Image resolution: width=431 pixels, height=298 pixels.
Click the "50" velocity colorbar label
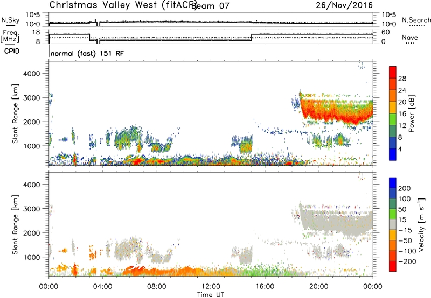(402, 209)
